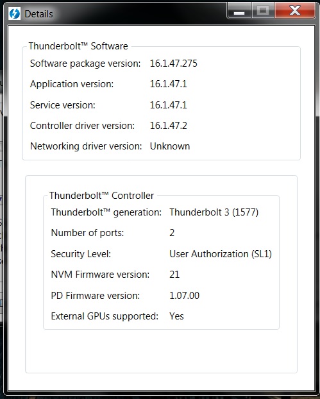This screenshot has width=320, height=399.
Task: Click the Networking driver version Unknown value
Action: (170, 146)
